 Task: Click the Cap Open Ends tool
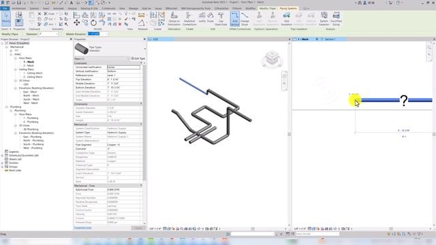(x=221, y=18)
